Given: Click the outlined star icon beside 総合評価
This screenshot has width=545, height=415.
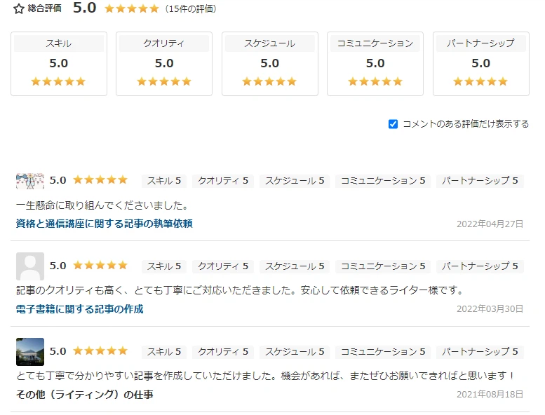Looking at the screenshot, I should (19, 9).
